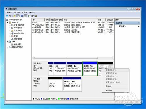The height and width of the screenshot is (109, 146).
Task: Click the 83.75 GB free space cell
Action: (x=110, y=22)
